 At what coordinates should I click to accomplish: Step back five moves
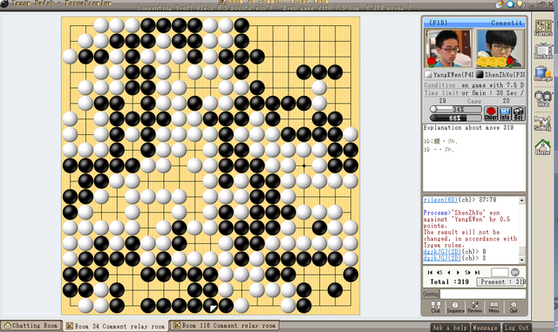tap(439, 272)
